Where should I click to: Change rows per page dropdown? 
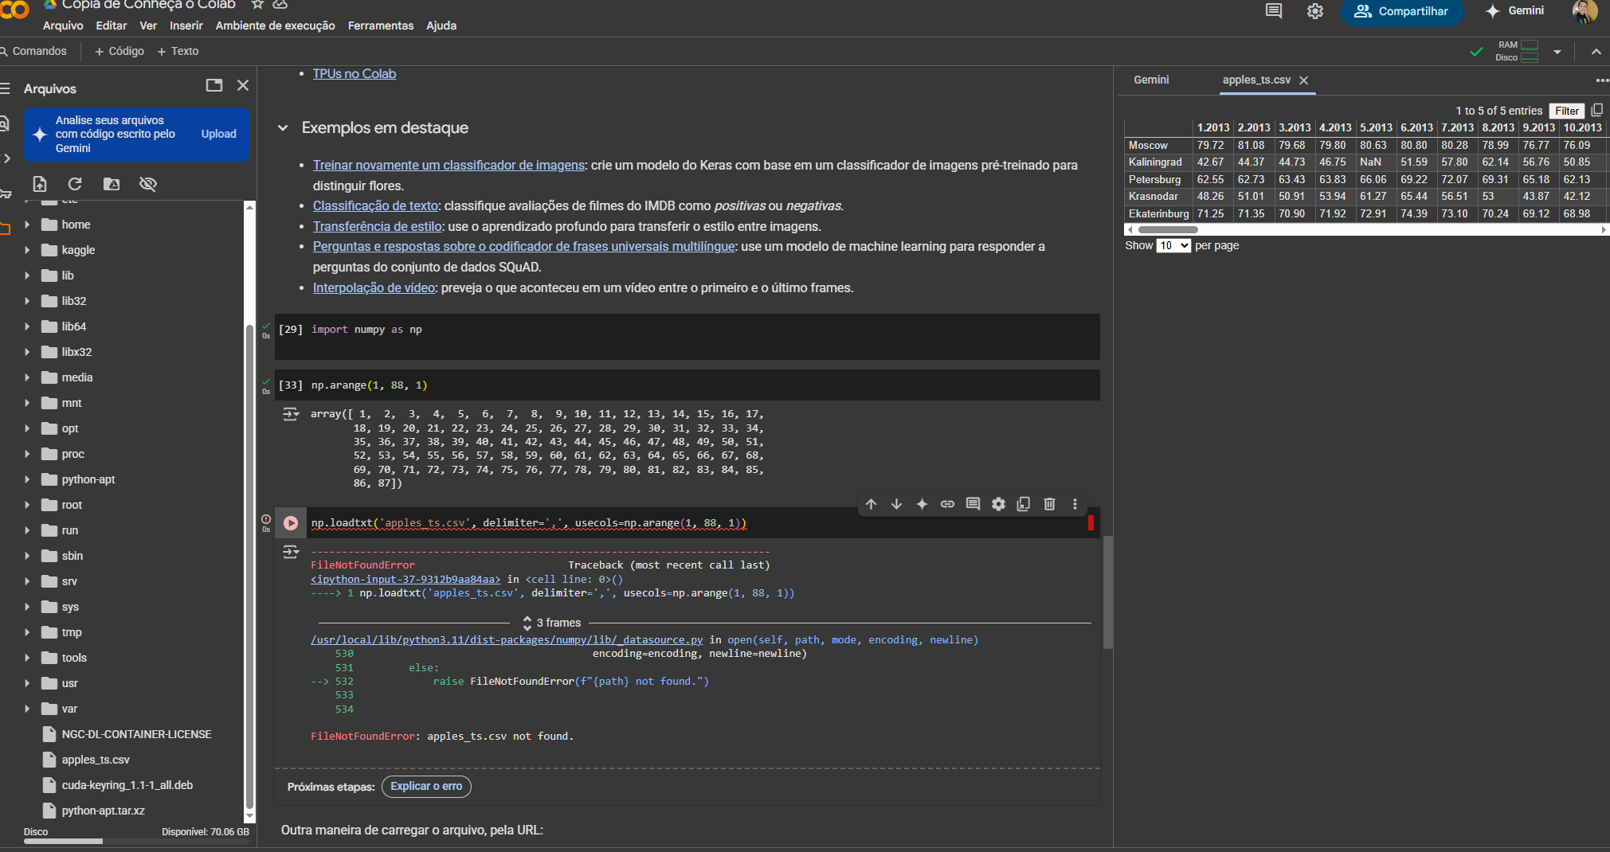coord(1174,245)
